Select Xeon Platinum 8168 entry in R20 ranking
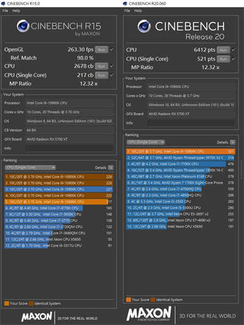 click(x=181, y=177)
